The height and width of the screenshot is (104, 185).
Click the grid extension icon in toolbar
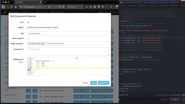(95, 7)
